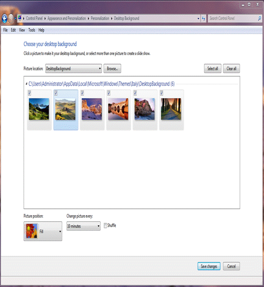
Task: Open the Picture location dropdown
Action: [x=74, y=68]
